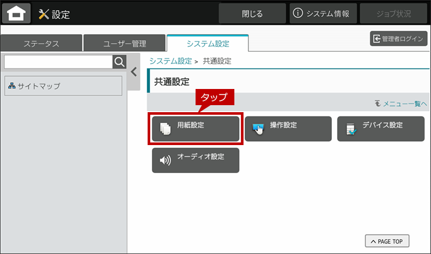
Task: Click the システム設定 breadcrumb link
Action: [x=171, y=61]
